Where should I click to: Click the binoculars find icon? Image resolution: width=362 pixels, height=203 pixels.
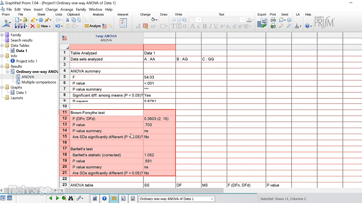point(71,198)
